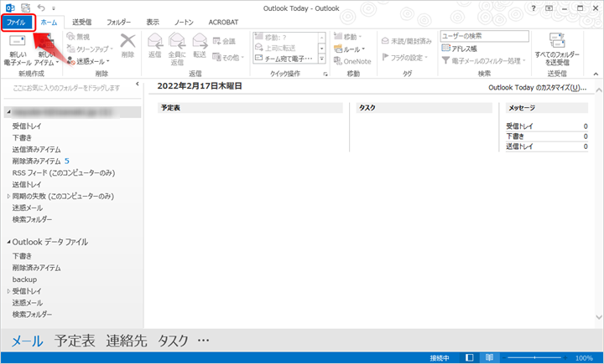Click the ユーザーの検索 input field
Image resolution: width=604 pixels, height=364 pixels.
coord(485,36)
